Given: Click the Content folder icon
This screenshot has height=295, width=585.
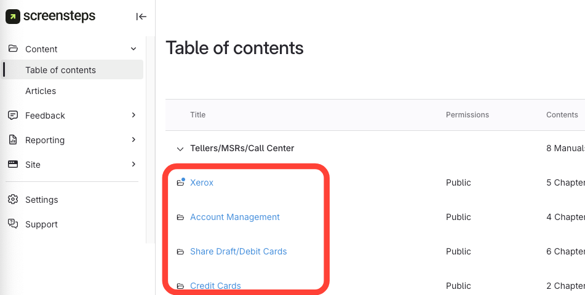Looking at the screenshot, I should click(x=13, y=49).
